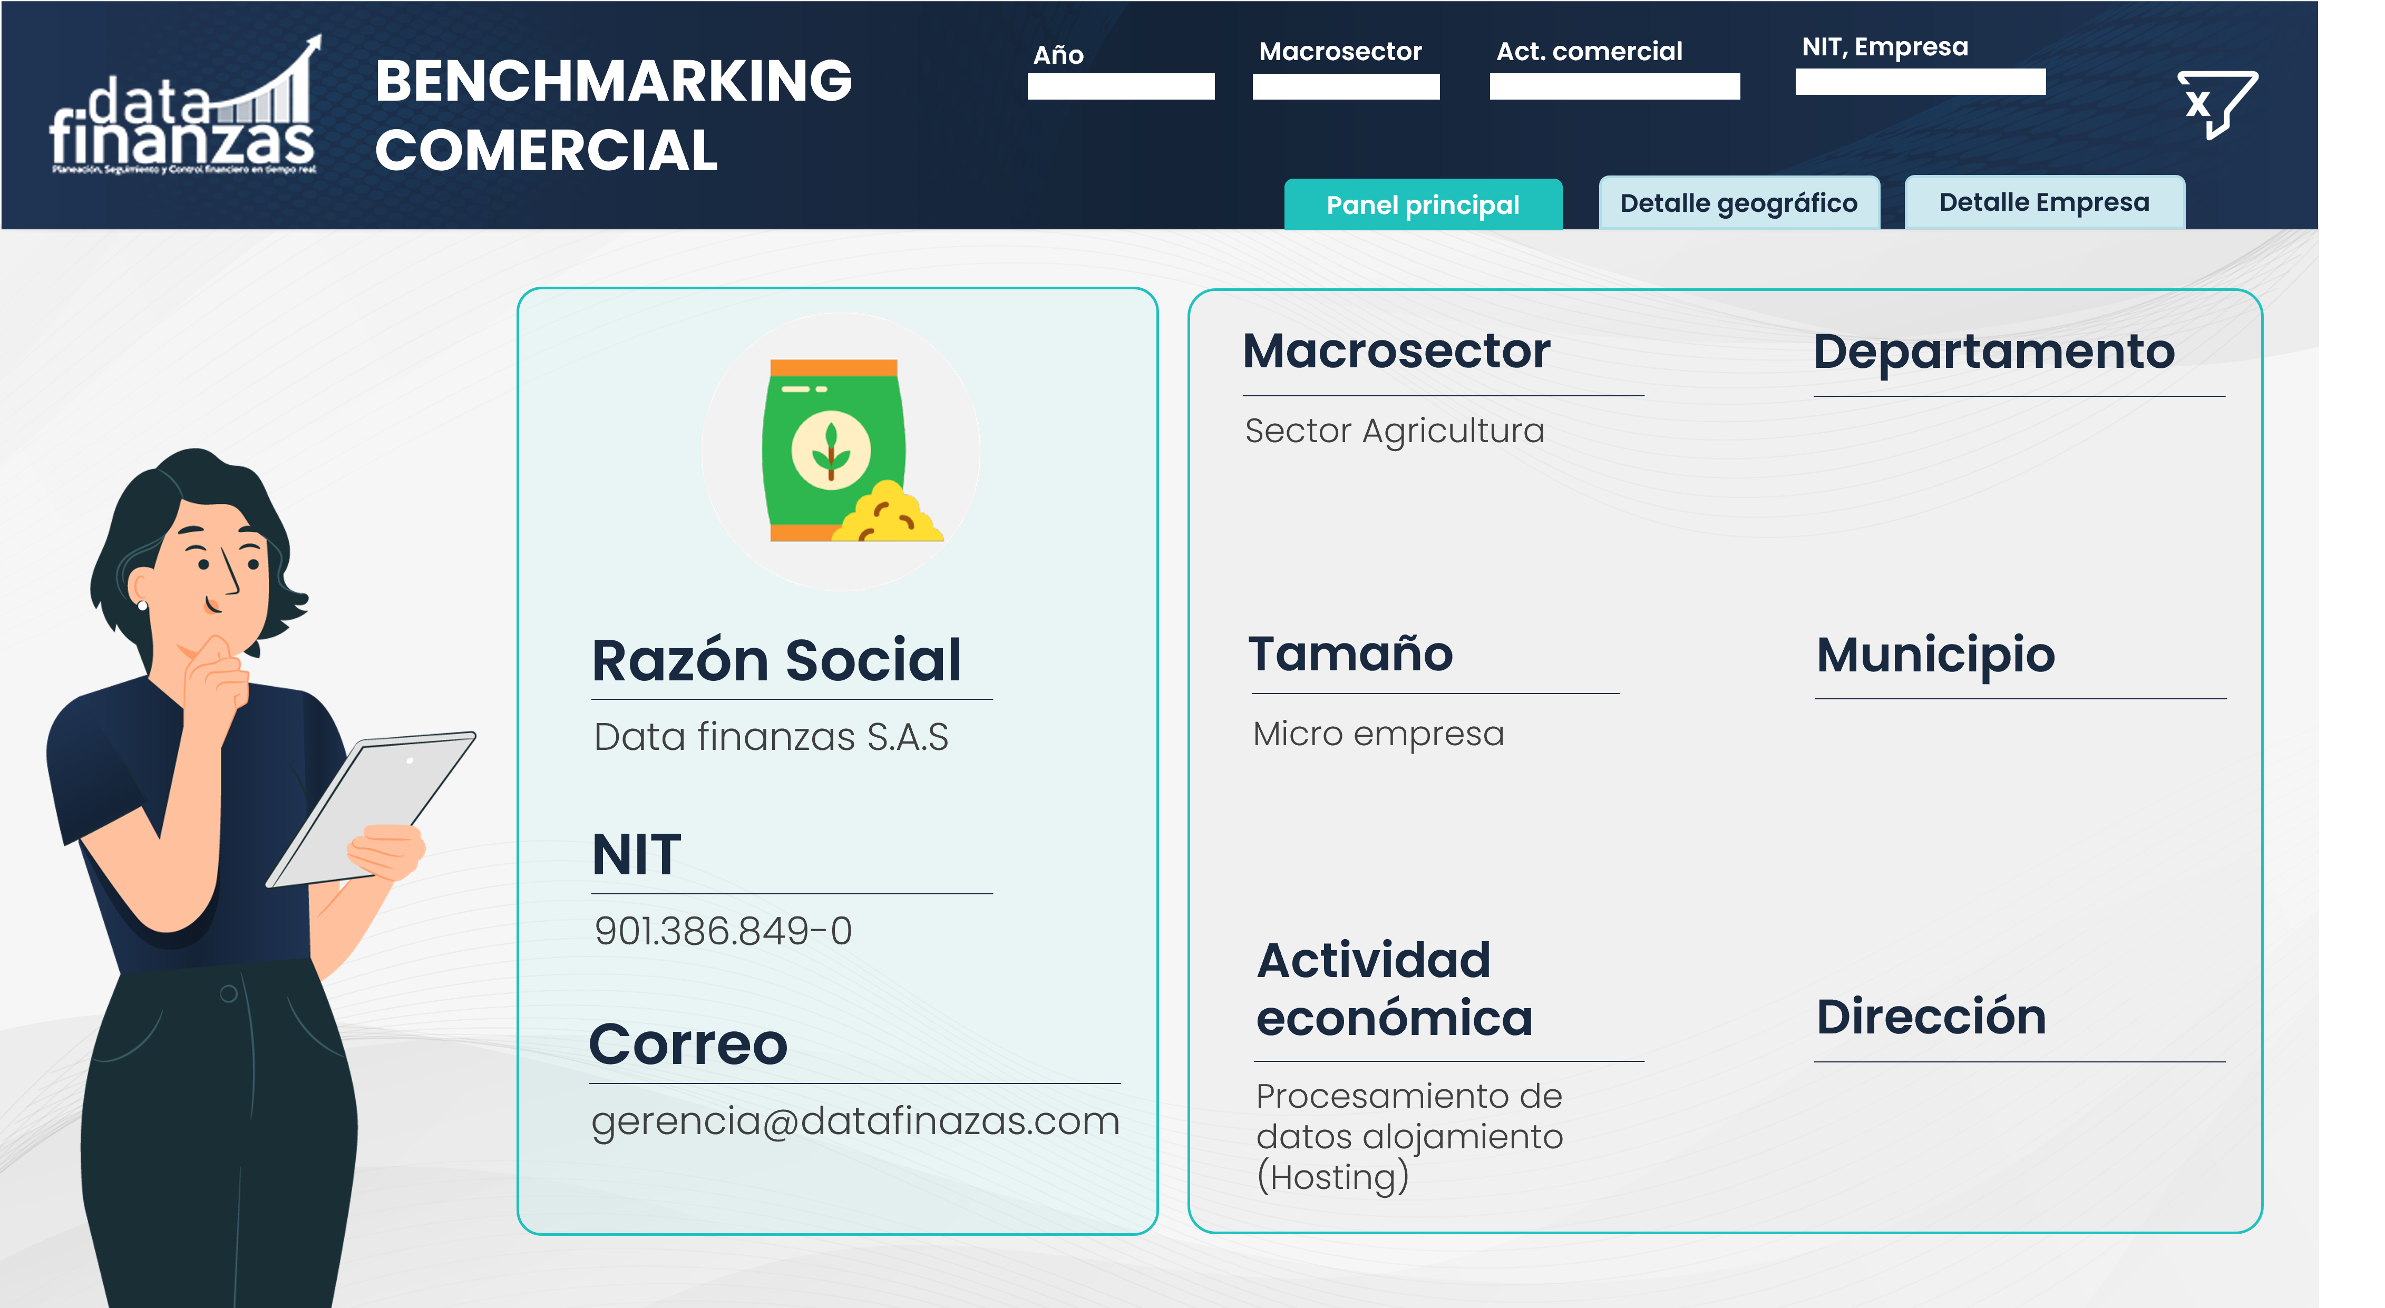Open the Act. comercial filter dropdown
The image size is (2385, 1308).
[1615, 86]
